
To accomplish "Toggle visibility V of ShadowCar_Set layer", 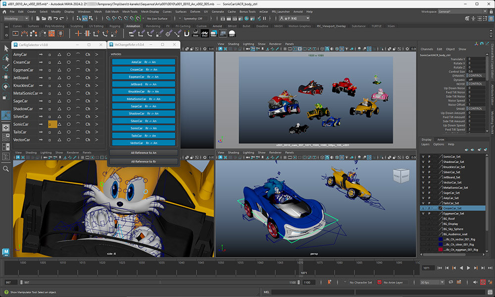I will (x=423, y=162).
